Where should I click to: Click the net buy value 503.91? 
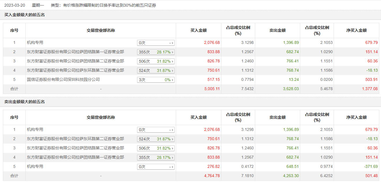371,79
